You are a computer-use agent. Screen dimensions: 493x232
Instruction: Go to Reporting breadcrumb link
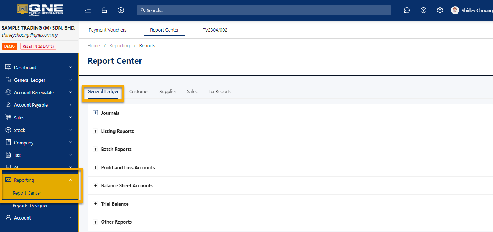pos(120,46)
